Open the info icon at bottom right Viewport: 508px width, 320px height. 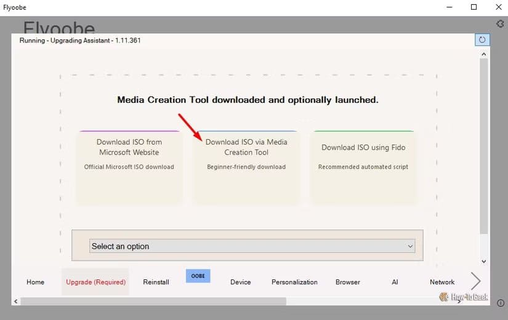pyautogui.click(x=501, y=303)
